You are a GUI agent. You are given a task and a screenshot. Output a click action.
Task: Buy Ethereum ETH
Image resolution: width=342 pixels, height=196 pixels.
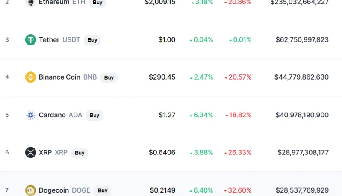97,3
